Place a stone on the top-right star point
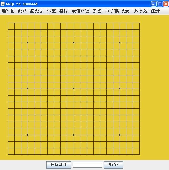The height and width of the screenshot is (170, 169). click(120, 43)
